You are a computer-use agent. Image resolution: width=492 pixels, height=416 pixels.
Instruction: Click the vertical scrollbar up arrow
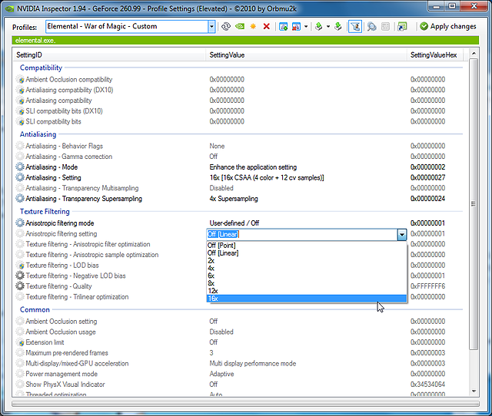474,54
